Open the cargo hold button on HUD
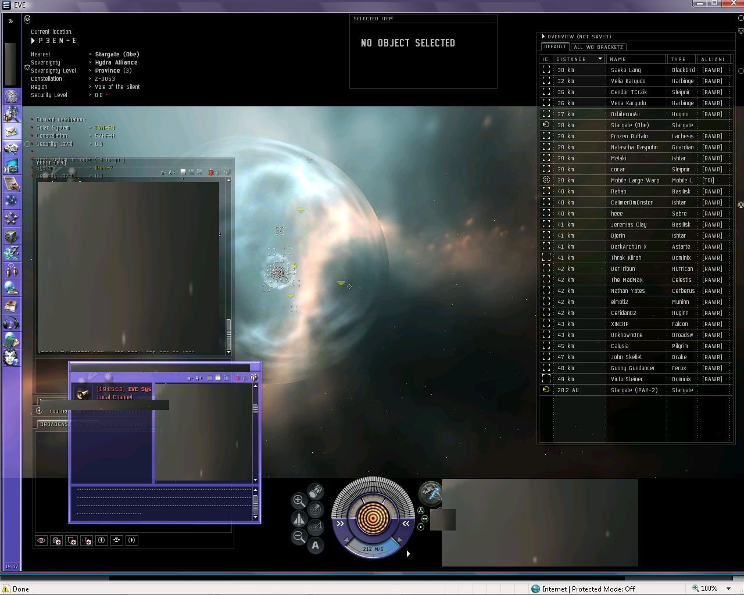744x595 pixels. click(x=316, y=492)
